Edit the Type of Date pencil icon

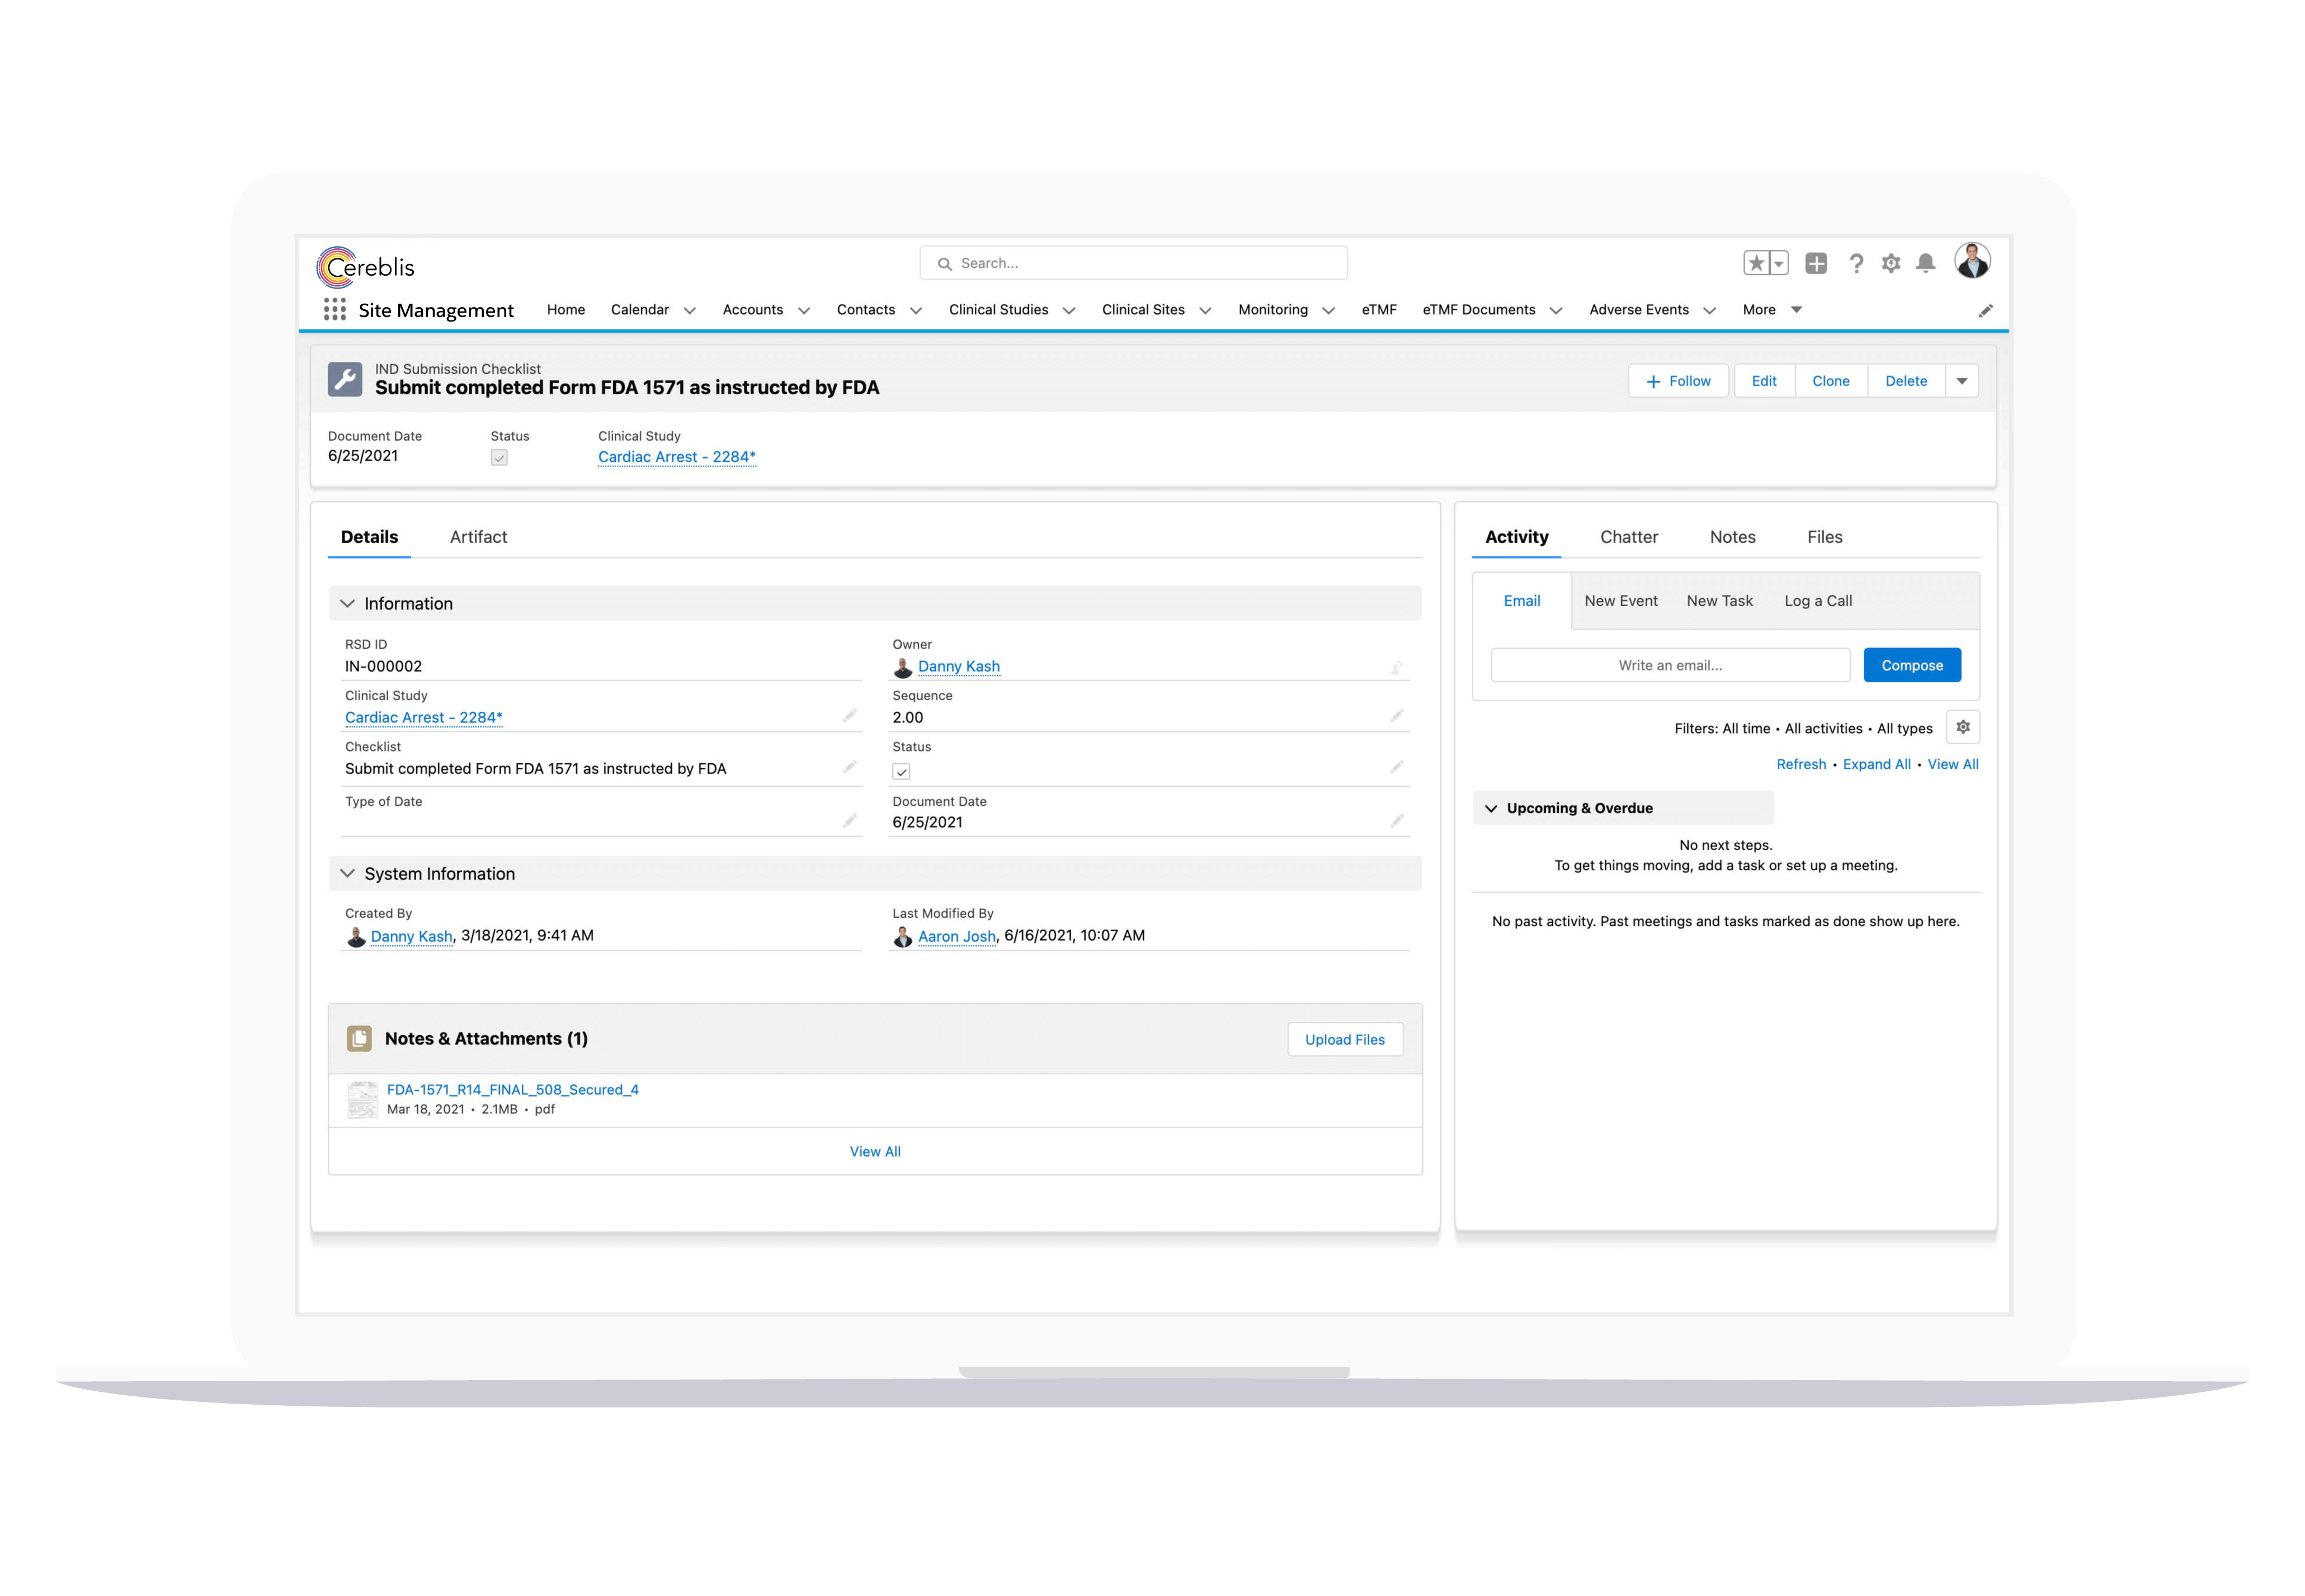click(x=850, y=821)
